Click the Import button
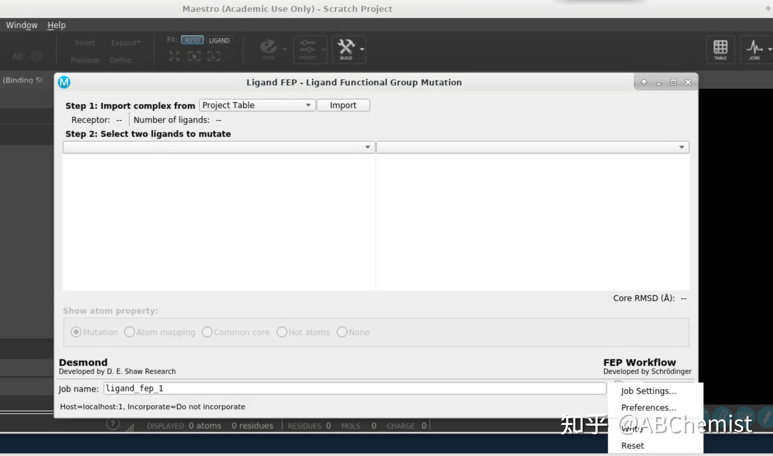 (343, 105)
